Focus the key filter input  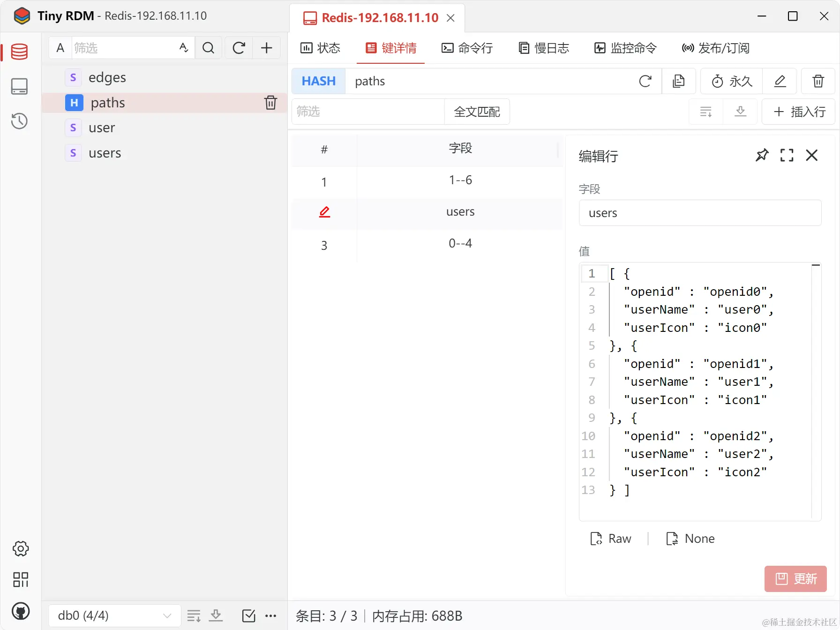(124, 48)
